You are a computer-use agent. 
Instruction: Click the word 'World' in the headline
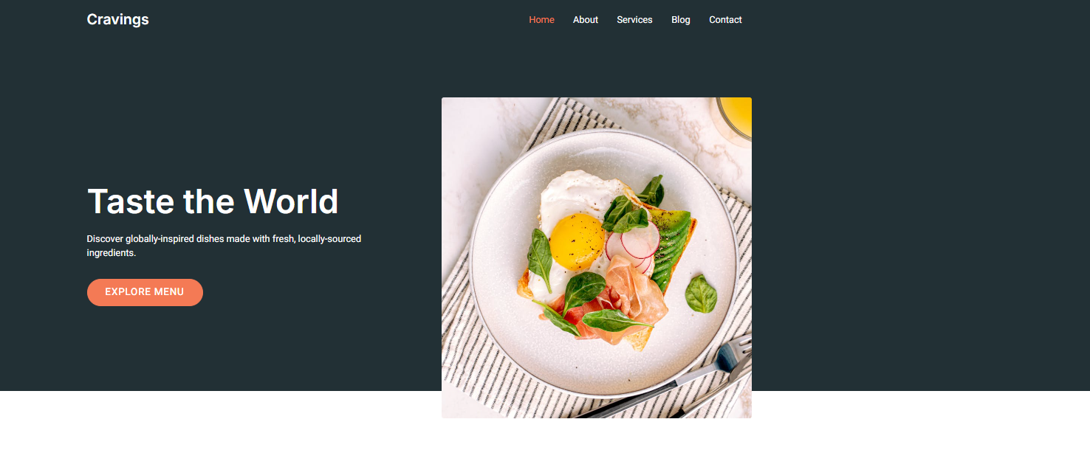click(291, 201)
